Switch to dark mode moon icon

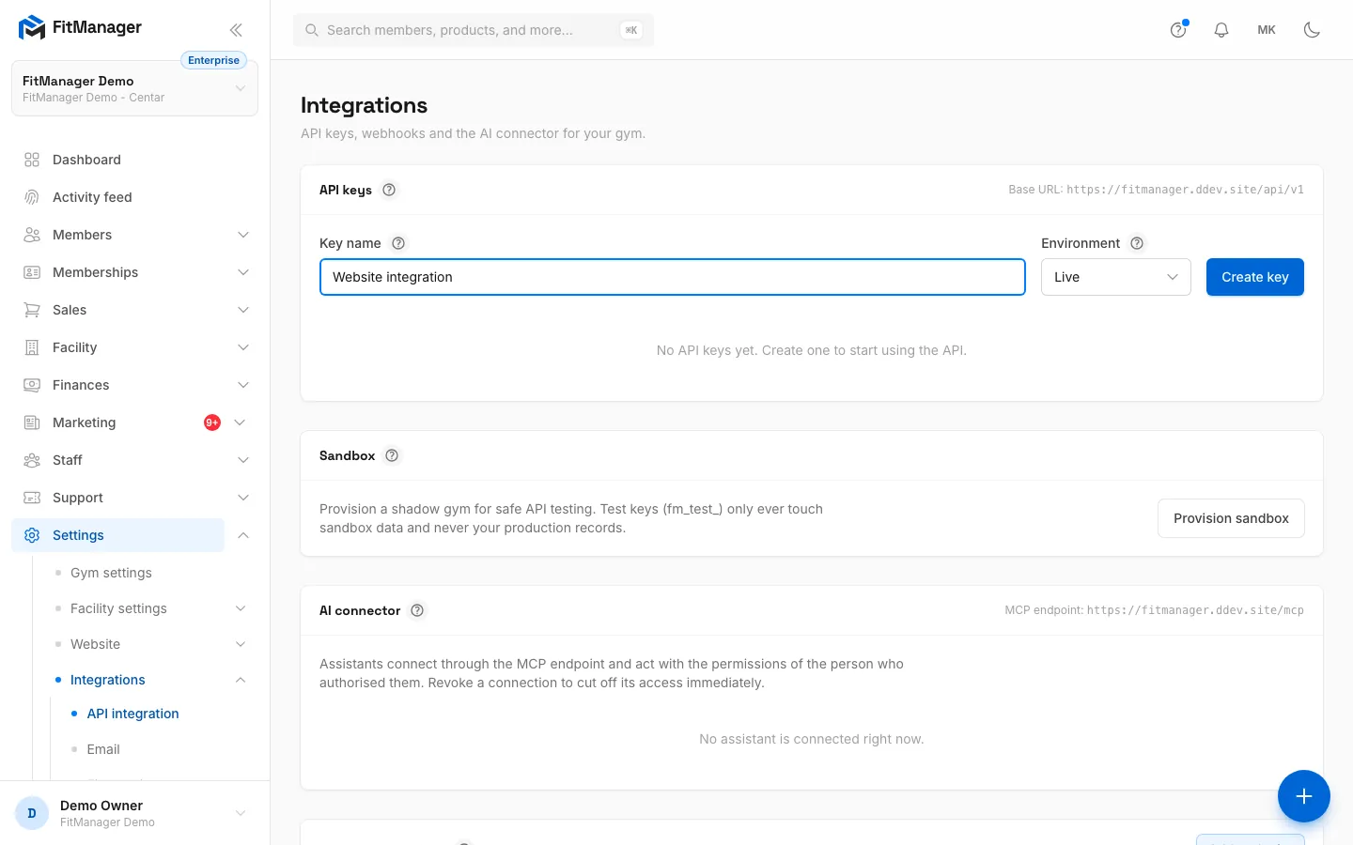[1312, 30]
